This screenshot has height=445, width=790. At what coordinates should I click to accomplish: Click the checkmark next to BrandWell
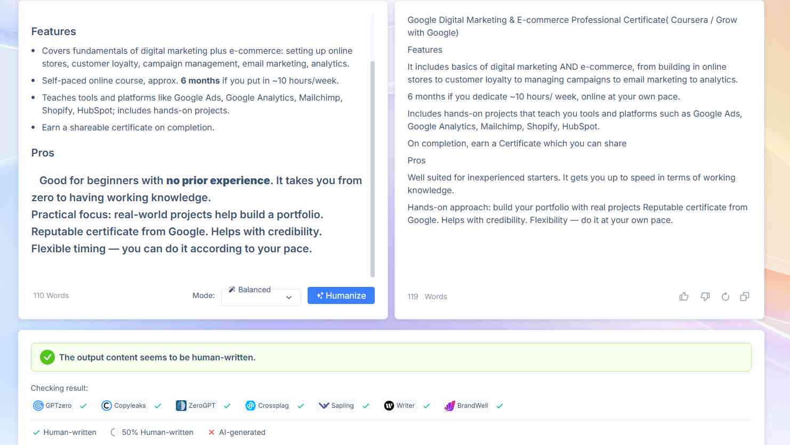[x=500, y=406]
